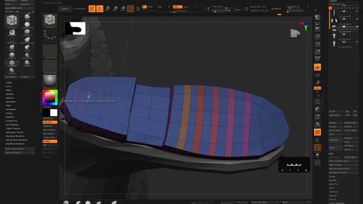
Task: Click the Actual size icon on right shelf
Action: tap(318, 44)
